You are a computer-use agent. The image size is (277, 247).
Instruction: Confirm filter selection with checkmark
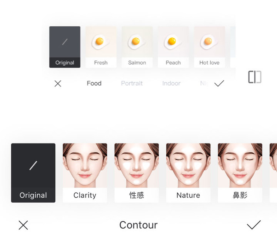pos(219,83)
